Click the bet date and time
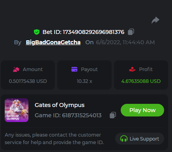 click(125, 42)
